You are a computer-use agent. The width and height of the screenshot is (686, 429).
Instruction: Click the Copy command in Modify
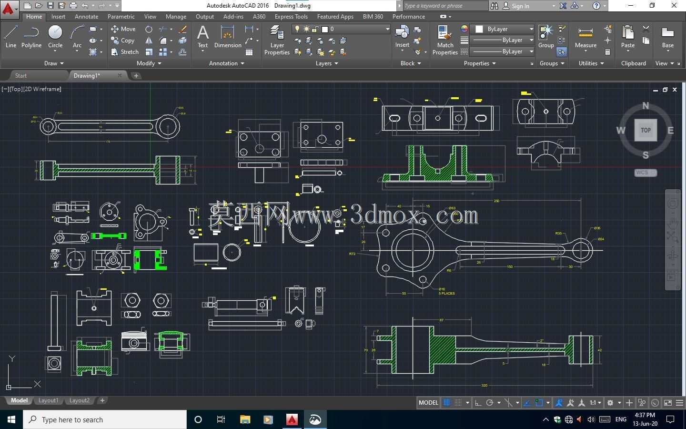(x=123, y=41)
